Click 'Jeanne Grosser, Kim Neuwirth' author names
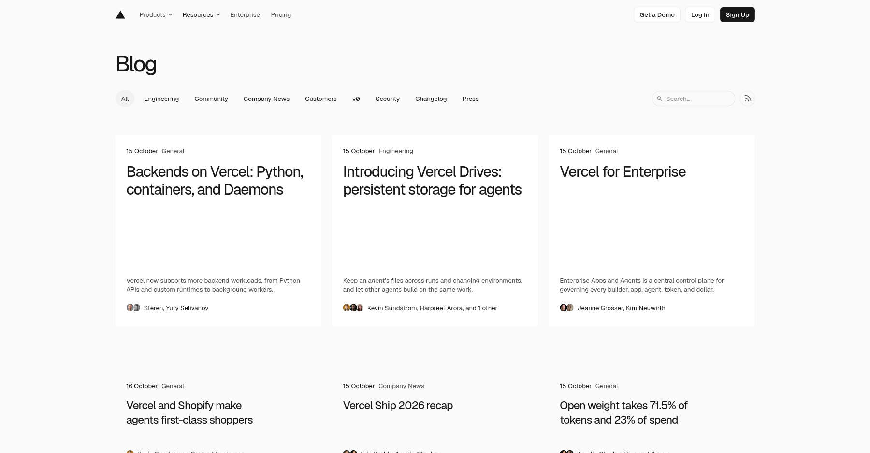The width and height of the screenshot is (870, 453). tap(621, 308)
